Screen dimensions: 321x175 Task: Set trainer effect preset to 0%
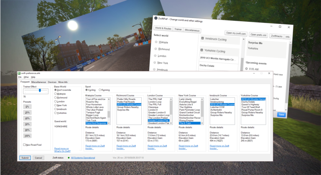coord(27,107)
